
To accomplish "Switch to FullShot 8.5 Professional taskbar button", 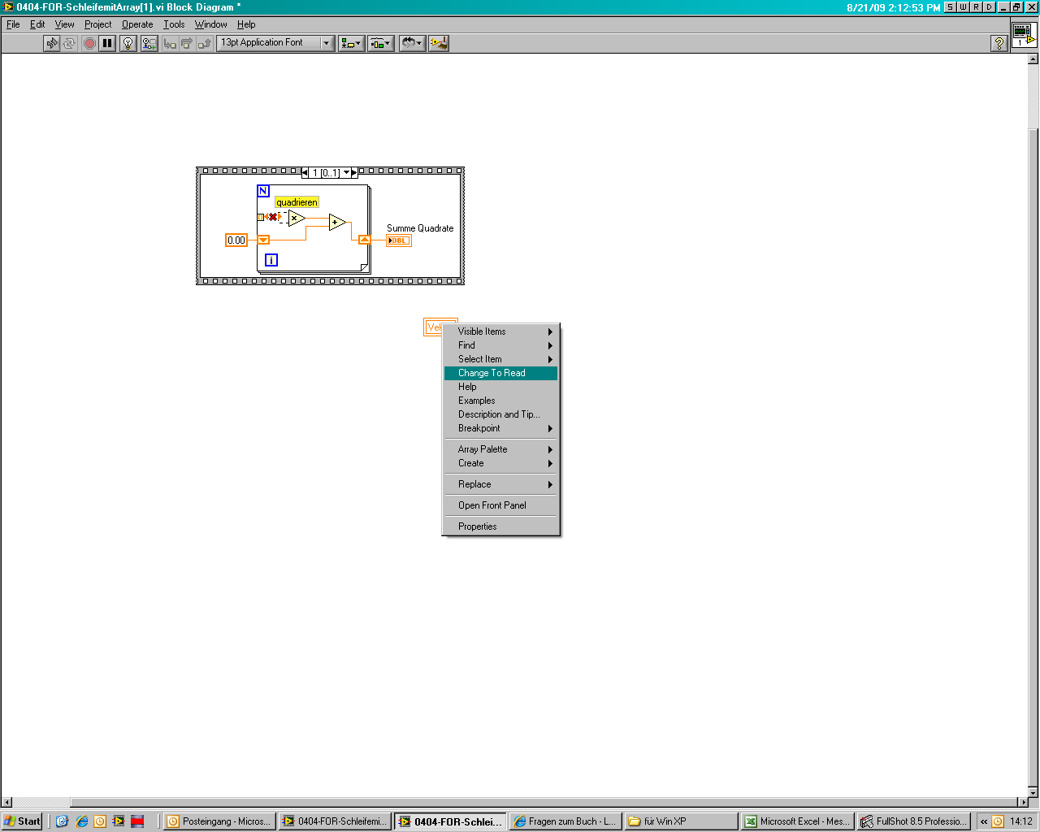I will (914, 821).
